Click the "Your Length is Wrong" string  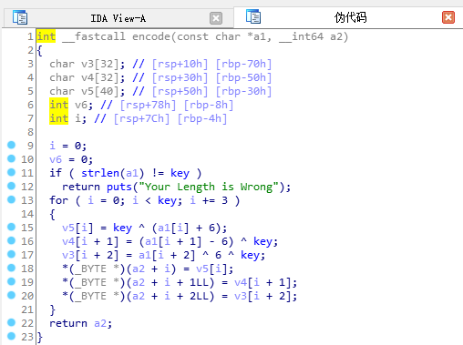tap(209, 187)
